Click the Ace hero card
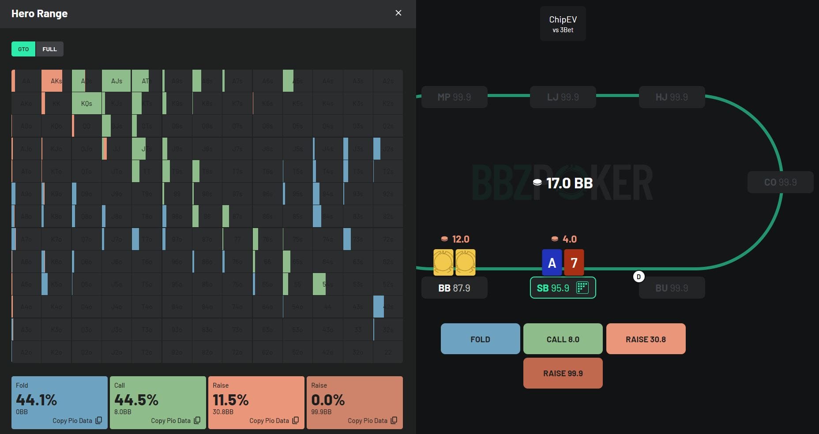Image resolution: width=819 pixels, height=434 pixels. [552, 262]
